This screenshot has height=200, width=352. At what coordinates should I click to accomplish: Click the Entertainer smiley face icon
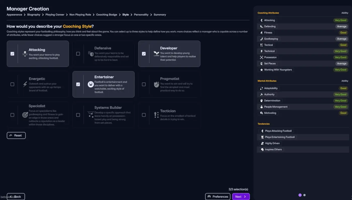(91, 84)
